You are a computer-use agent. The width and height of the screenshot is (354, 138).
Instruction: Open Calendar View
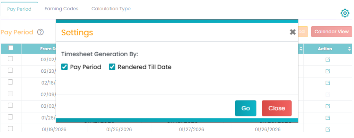[x=331, y=32]
